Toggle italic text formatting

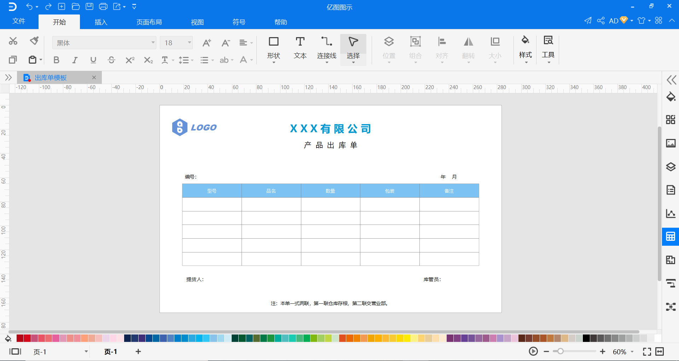[75, 60]
